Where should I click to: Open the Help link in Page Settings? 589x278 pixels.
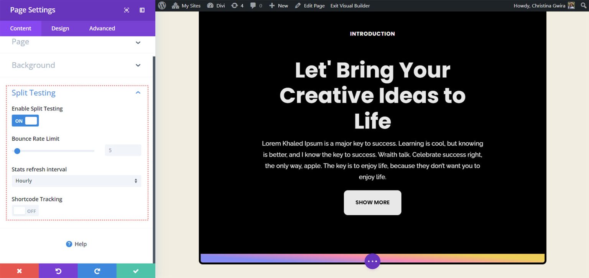76,244
